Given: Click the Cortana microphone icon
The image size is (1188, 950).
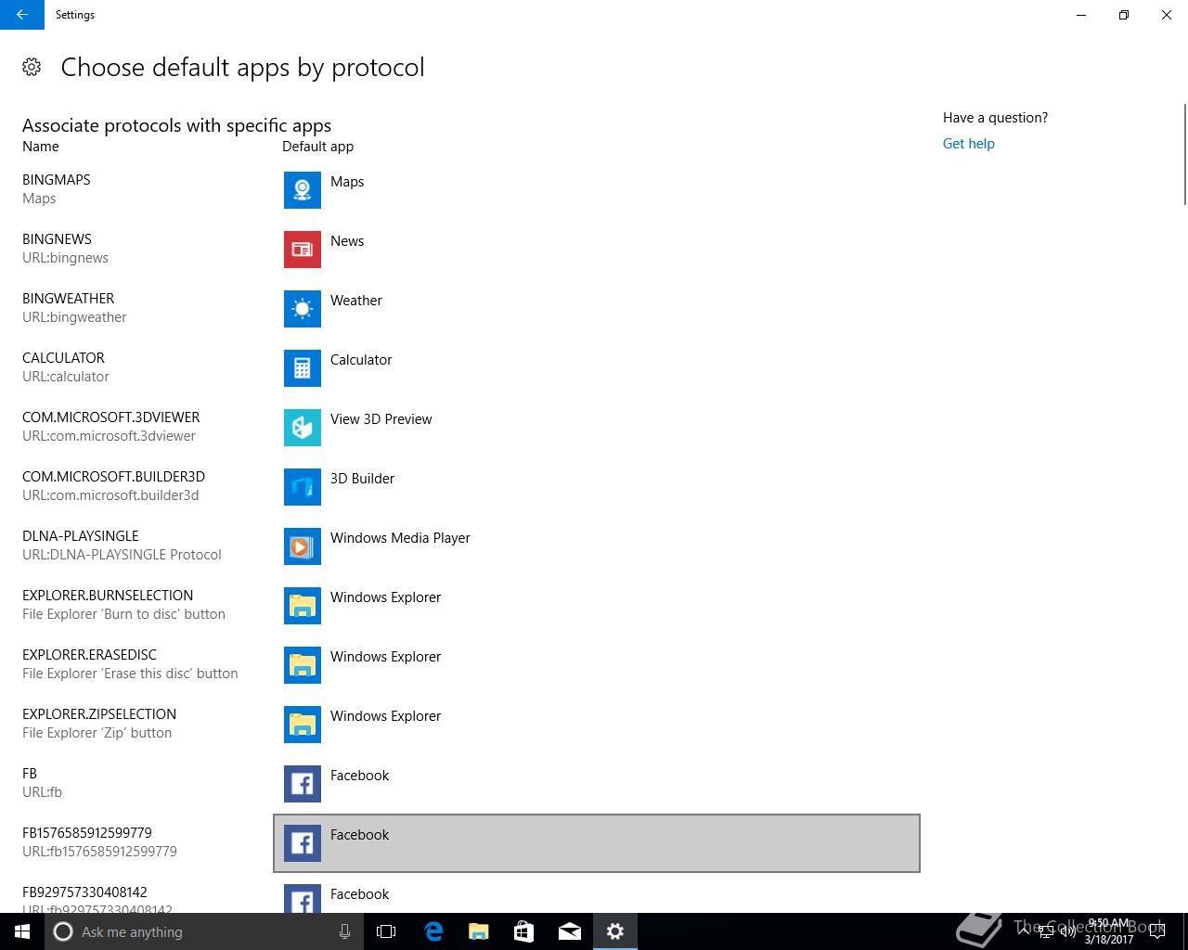Looking at the screenshot, I should tap(344, 931).
